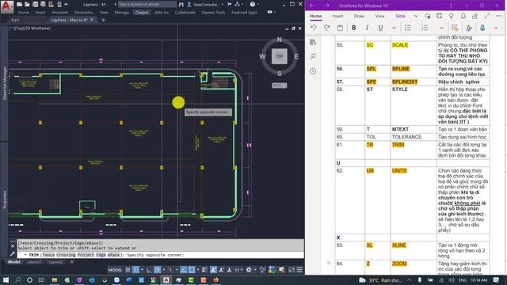The image size is (507, 285).
Task: Click the shopping cart icon in AutoCAD title bar
Action: pyautogui.click(x=229, y=4)
